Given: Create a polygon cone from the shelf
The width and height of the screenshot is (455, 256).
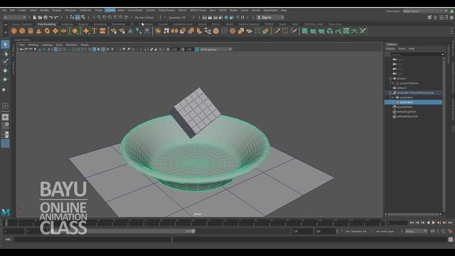Looking at the screenshot, I should coord(38,31).
